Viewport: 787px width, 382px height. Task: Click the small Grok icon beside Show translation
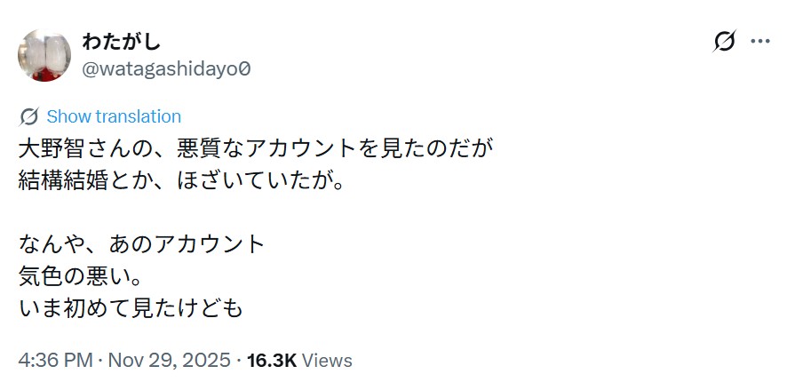click(28, 116)
